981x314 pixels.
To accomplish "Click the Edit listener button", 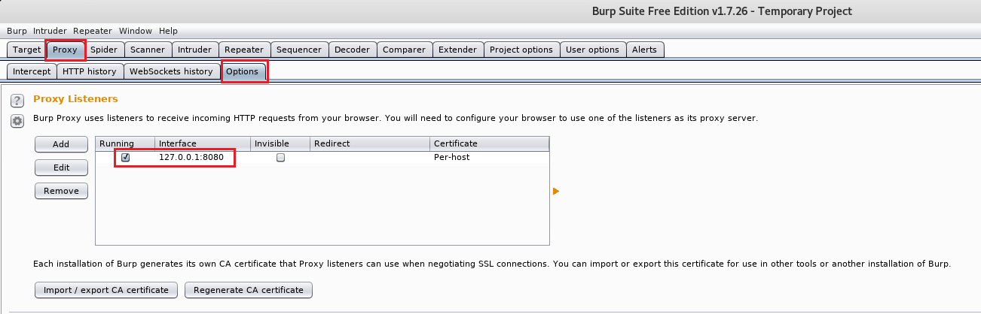I will (x=61, y=168).
